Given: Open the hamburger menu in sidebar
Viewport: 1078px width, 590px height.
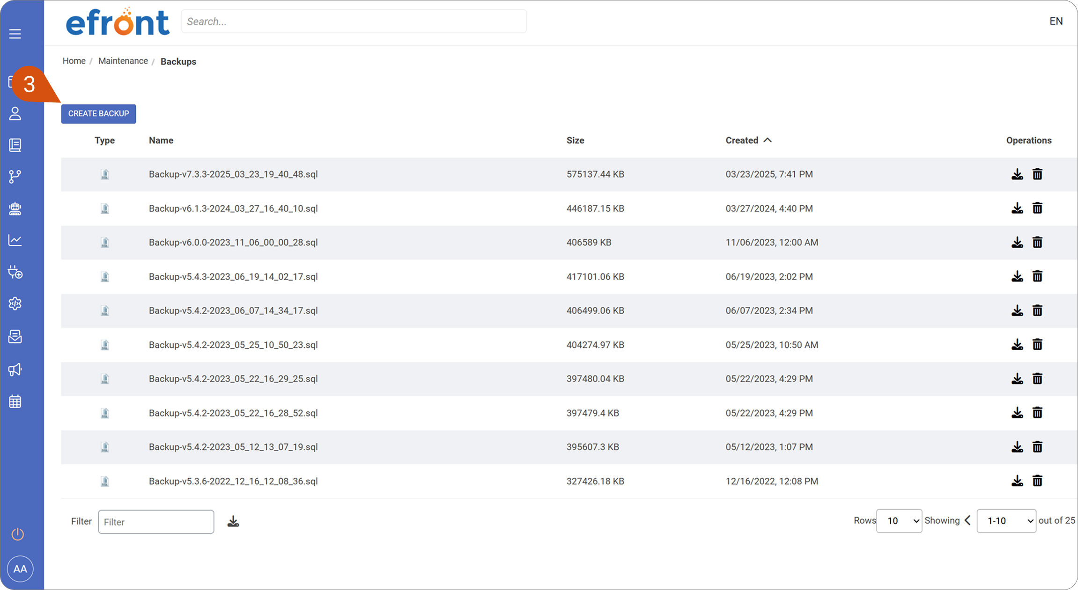Looking at the screenshot, I should (15, 34).
